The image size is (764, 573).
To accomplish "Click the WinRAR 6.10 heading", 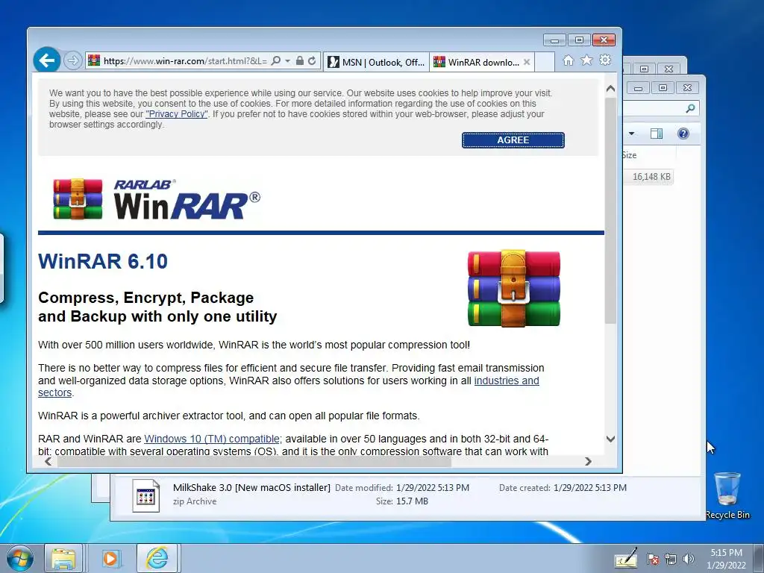I will pyautogui.click(x=103, y=261).
